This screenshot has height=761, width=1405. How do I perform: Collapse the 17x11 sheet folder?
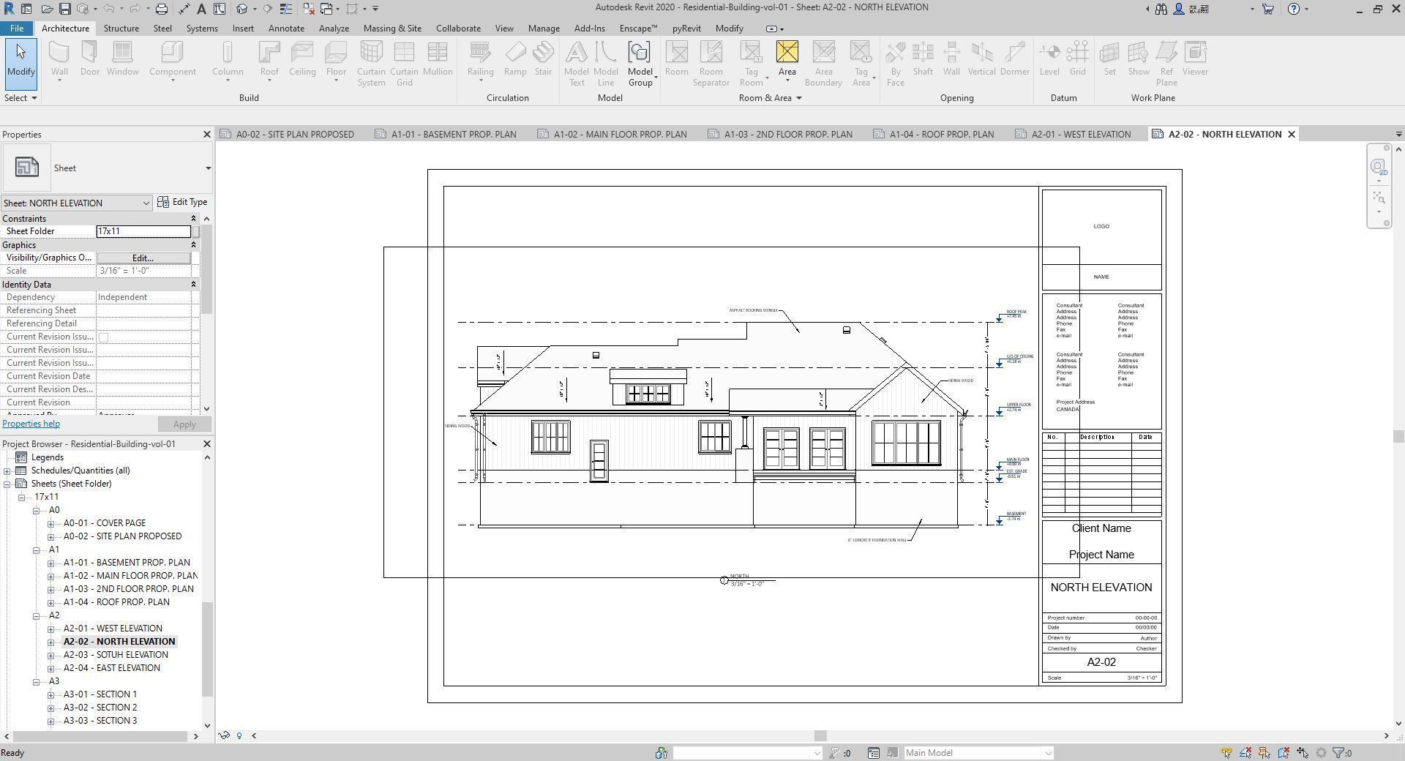[22, 498]
